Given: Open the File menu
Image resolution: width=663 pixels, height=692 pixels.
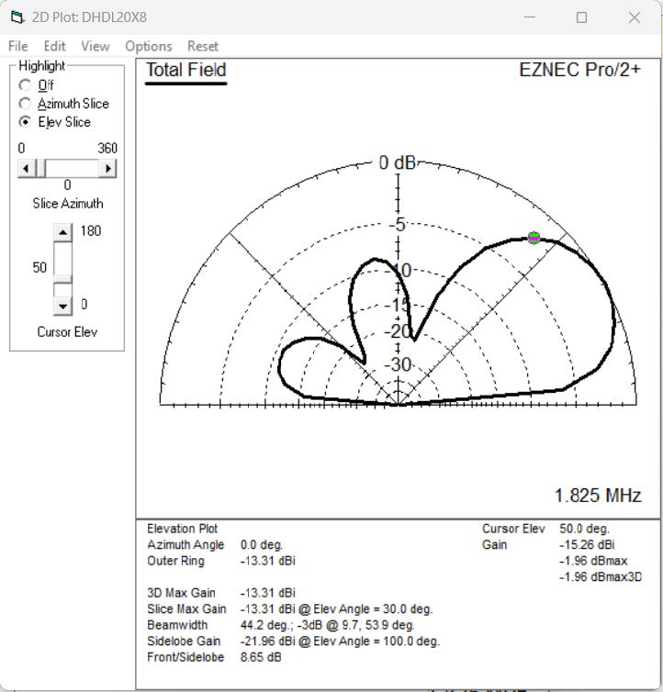Looking at the screenshot, I should 17,46.
